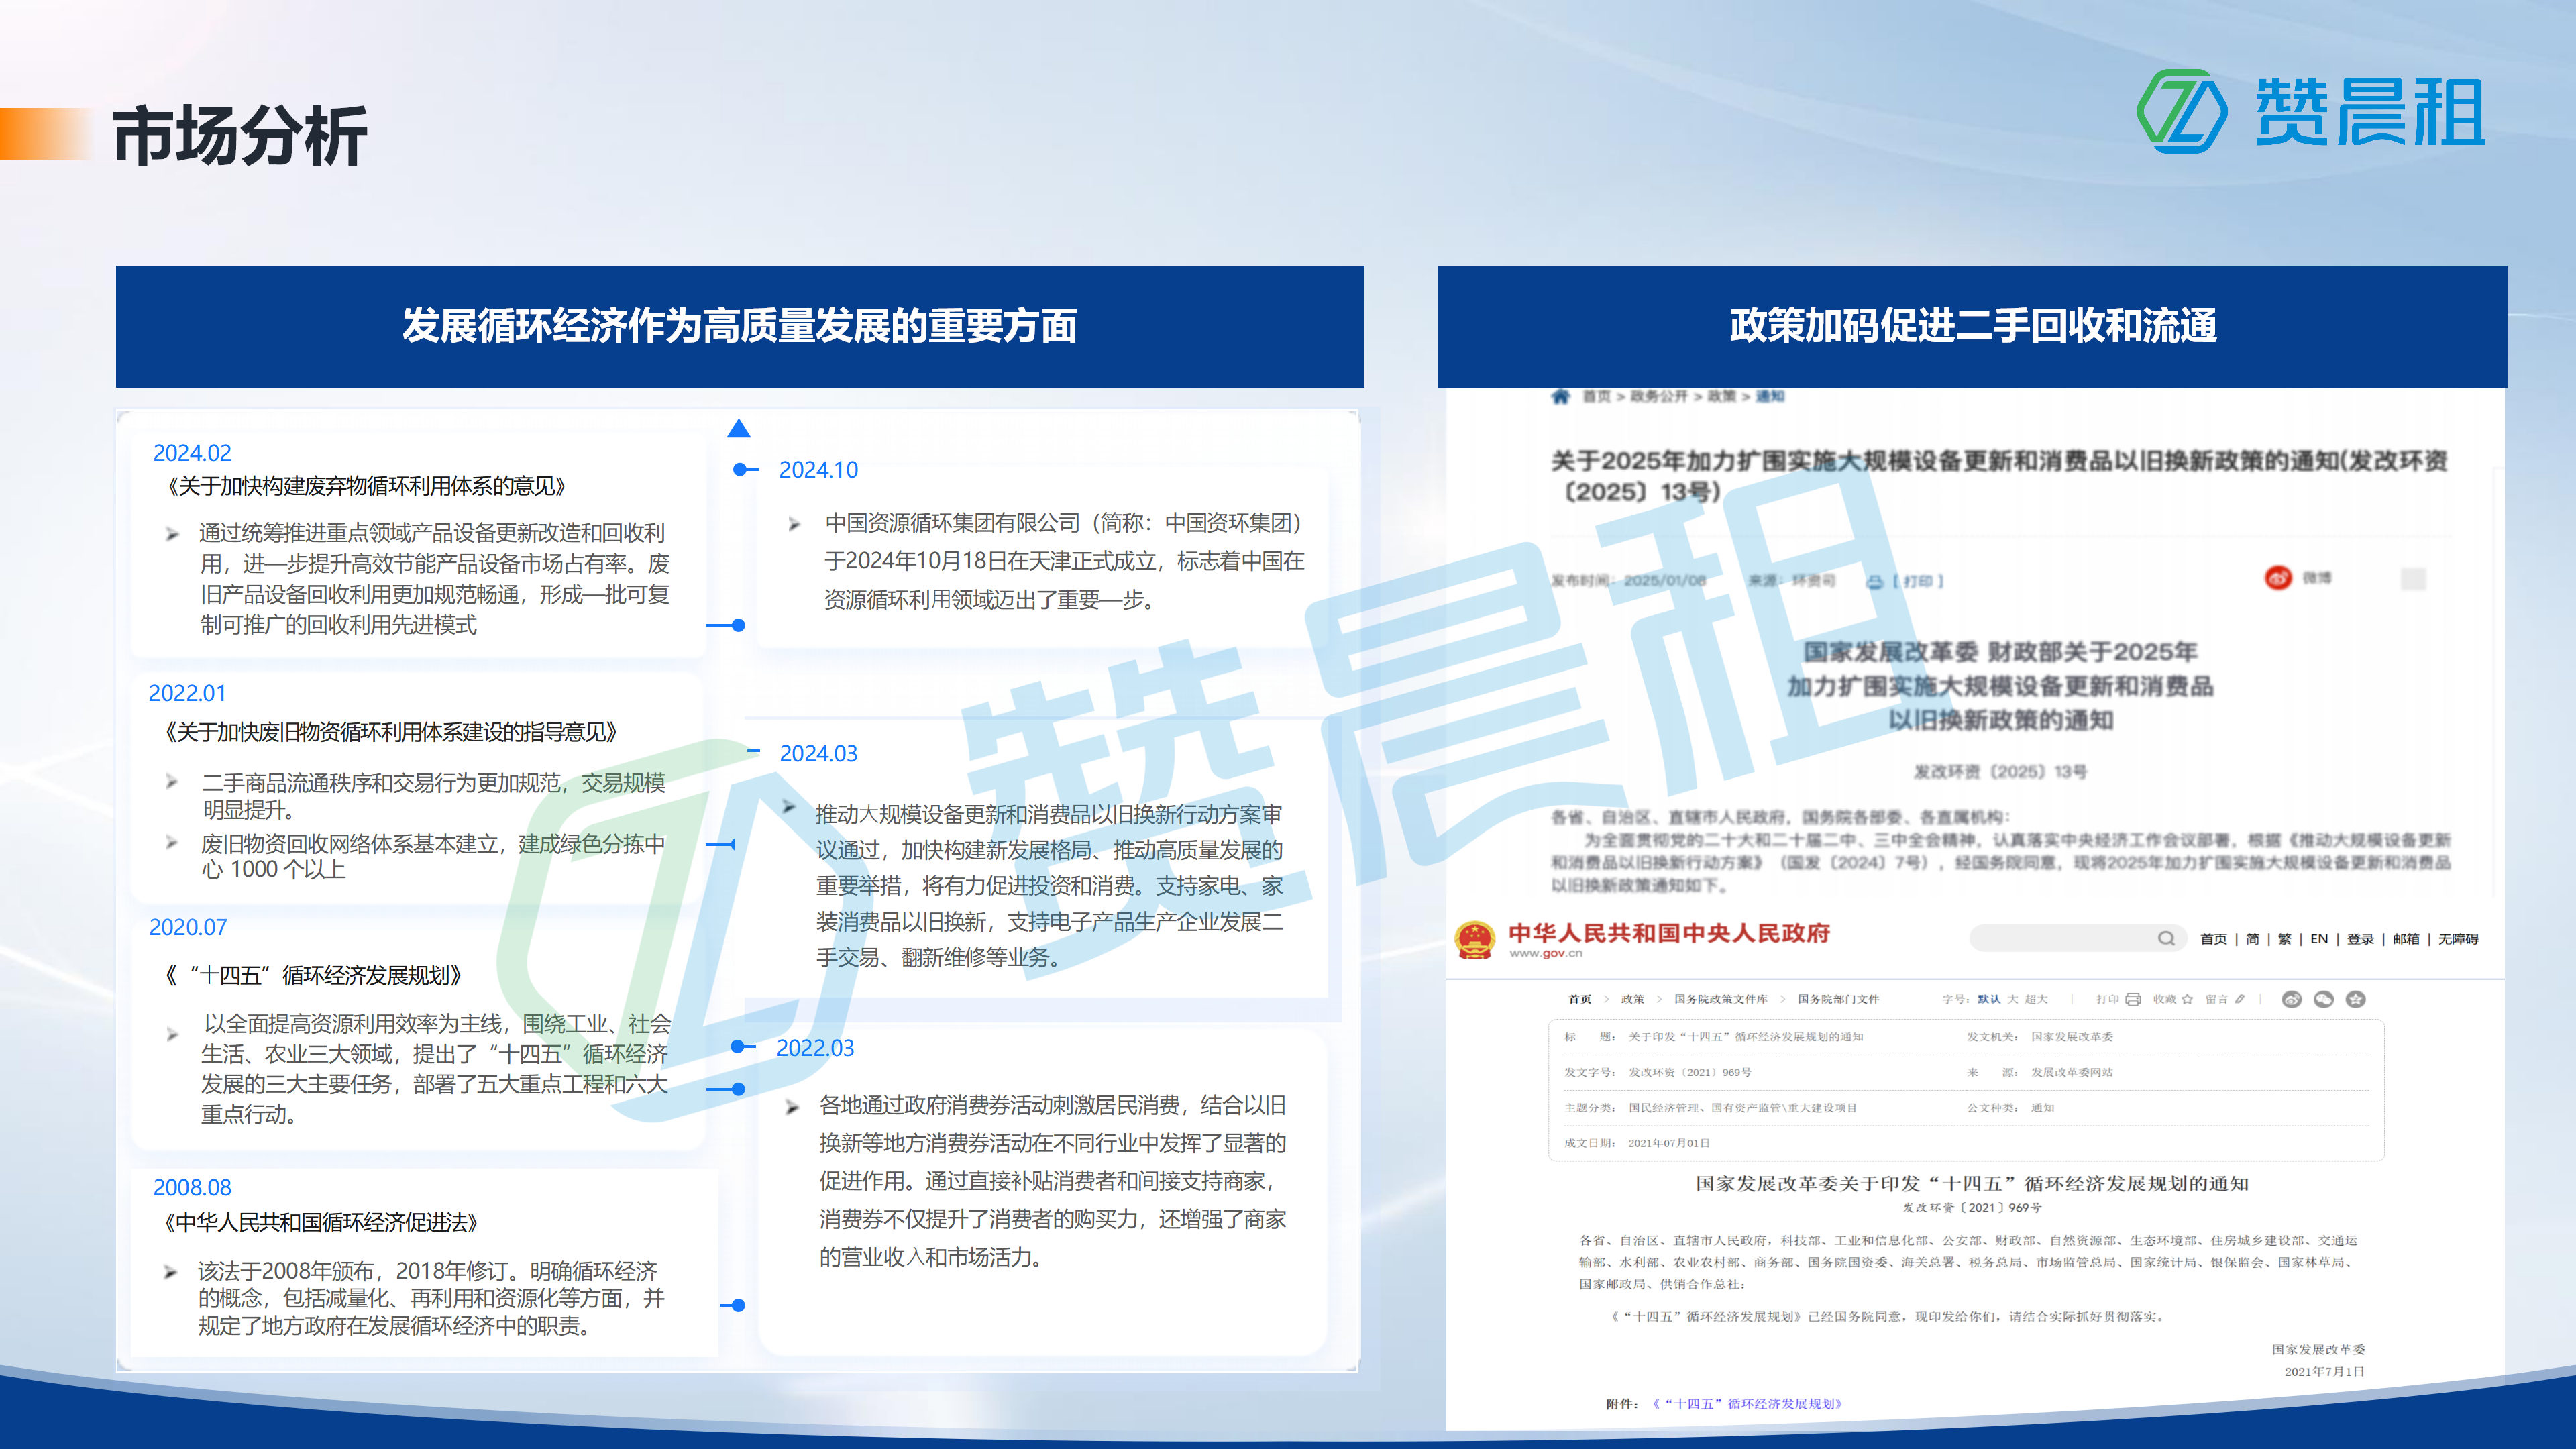2576x1449 pixels.
Task: Click the gray circled-star share icon
Action: [x=2356, y=999]
